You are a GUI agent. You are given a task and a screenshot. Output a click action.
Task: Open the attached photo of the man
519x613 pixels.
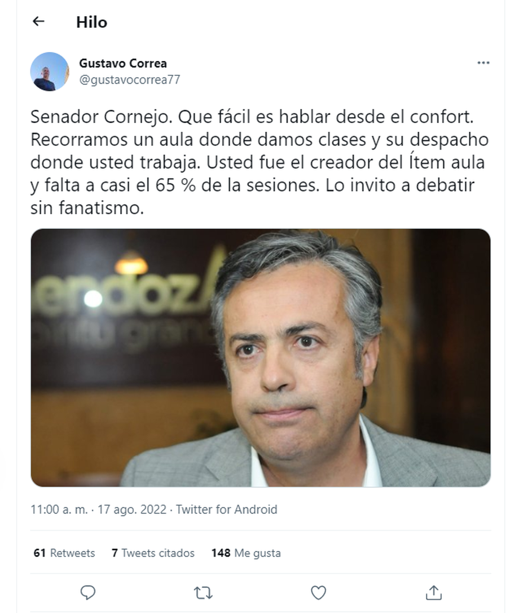(260, 358)
